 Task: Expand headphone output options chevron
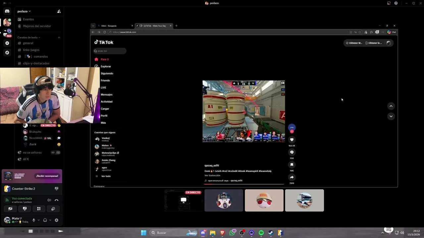coord(50,220)
